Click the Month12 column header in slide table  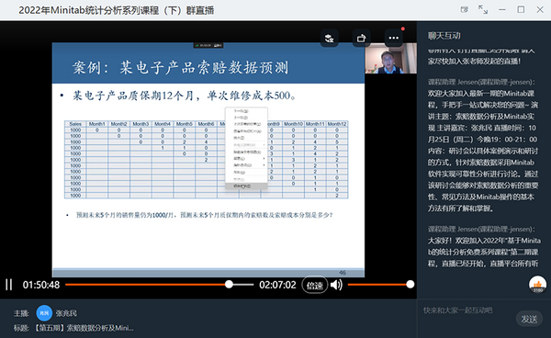click(337, 124)
